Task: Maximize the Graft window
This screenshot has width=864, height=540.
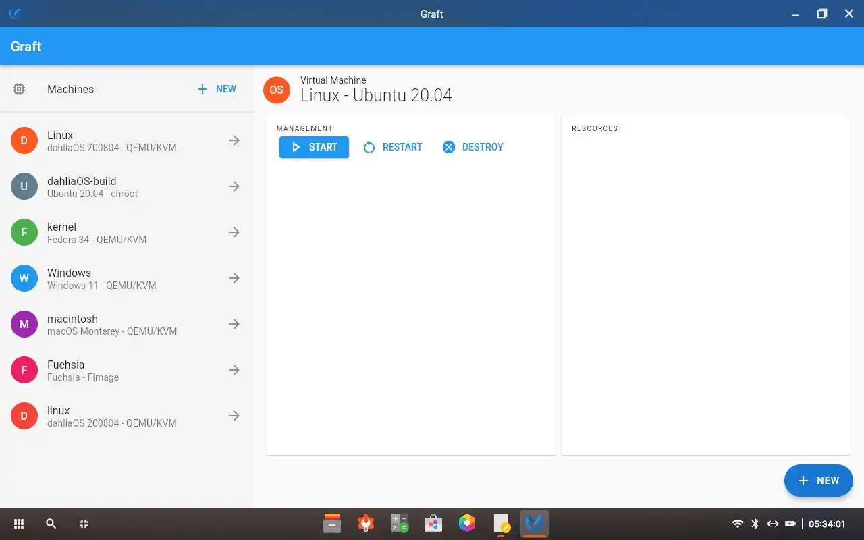Action: (x=821, y=13)
